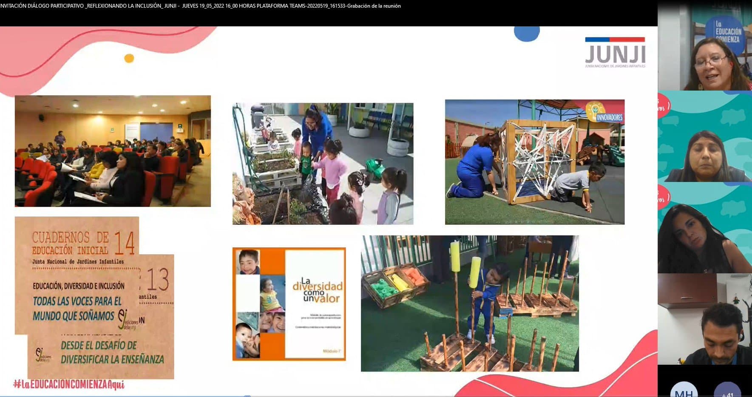Screen dimensions: 752x397
Task: Click Ediciones logo on the Cuaderno 13 cover
Action: (x=43, y=354)
